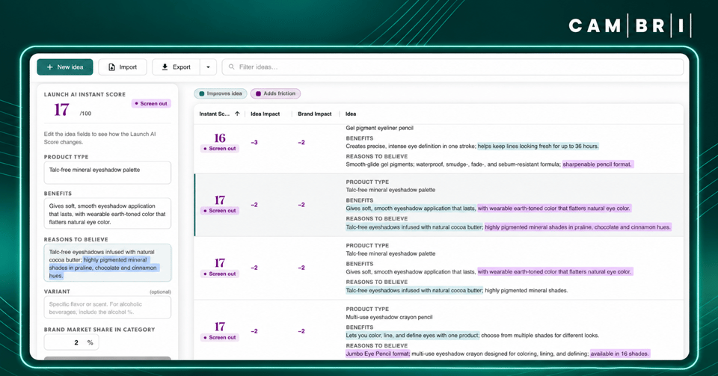The height and width of the screenshot is (376, 718).
Task: Click 'available in 16 shades' highlighted text
Action: [x=619, y=354]
